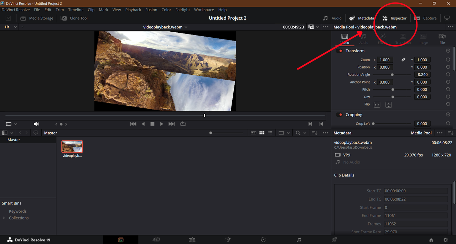The width and height of the screenshot is (456, 244).
Task: Open the Playback menu
Action: coord(133,10)
